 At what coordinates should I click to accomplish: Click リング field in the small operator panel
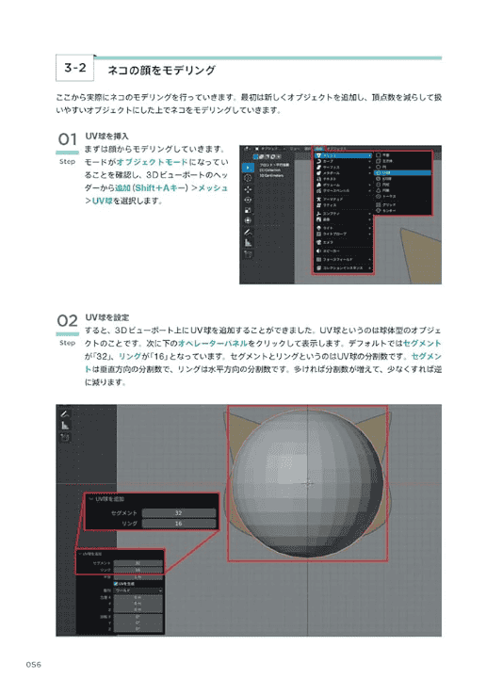[138, 570]
